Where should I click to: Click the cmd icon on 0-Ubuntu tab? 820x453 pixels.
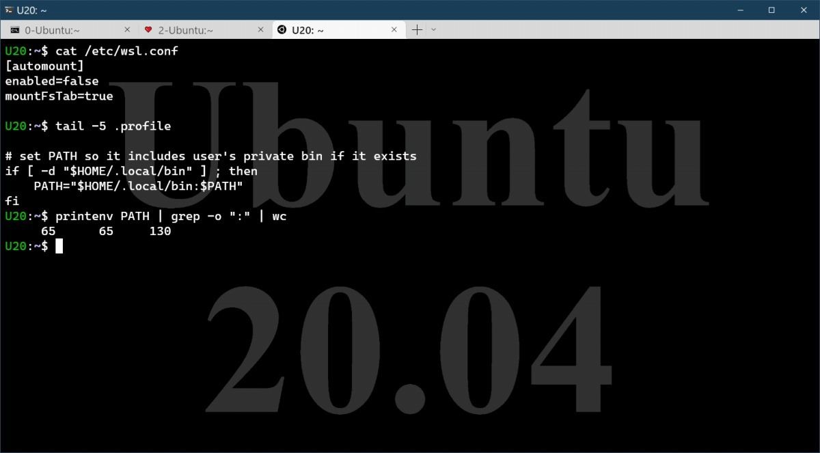click(x=14, y=30)
